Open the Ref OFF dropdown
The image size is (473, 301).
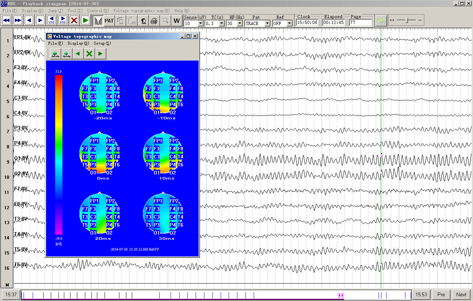click(289, 24)
